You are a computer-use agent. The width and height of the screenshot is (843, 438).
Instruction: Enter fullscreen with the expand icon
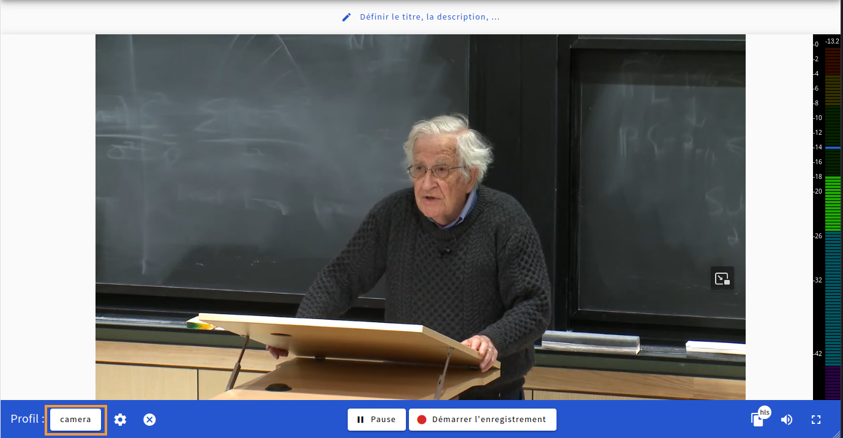815,420
